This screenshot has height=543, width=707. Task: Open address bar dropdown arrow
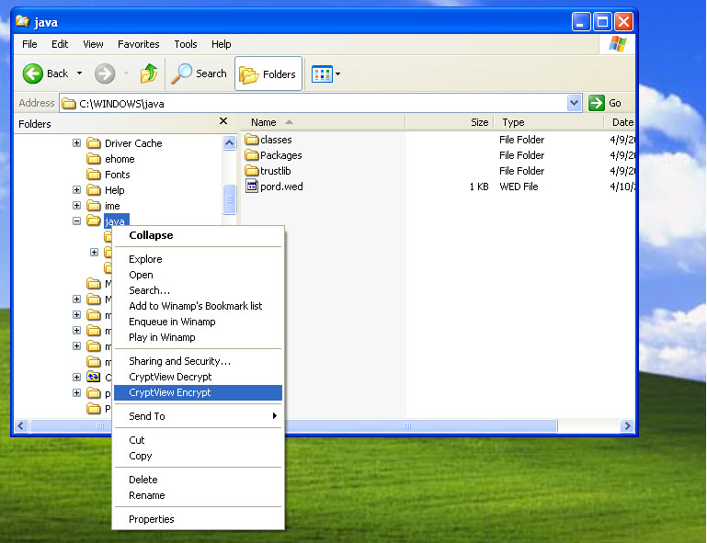coord(575,103)
